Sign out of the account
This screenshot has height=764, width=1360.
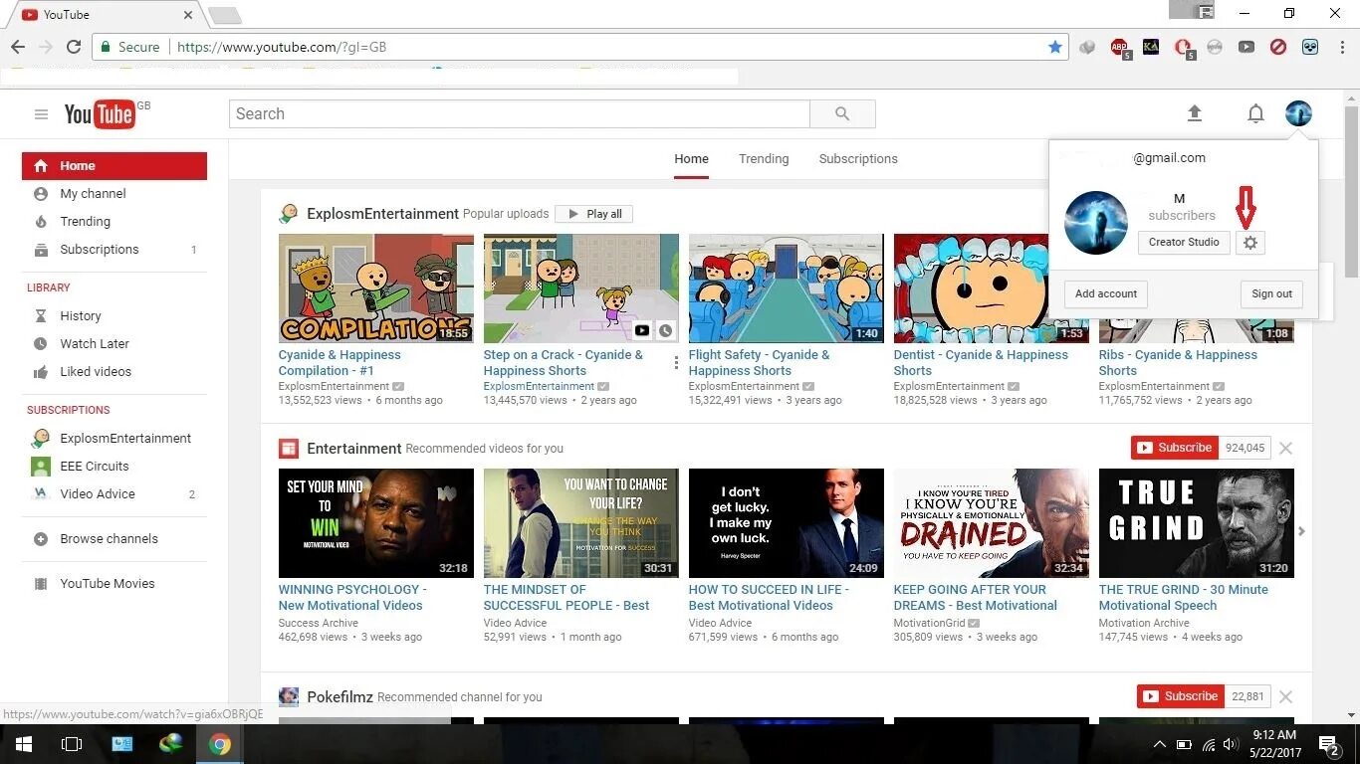[1270, 293]
